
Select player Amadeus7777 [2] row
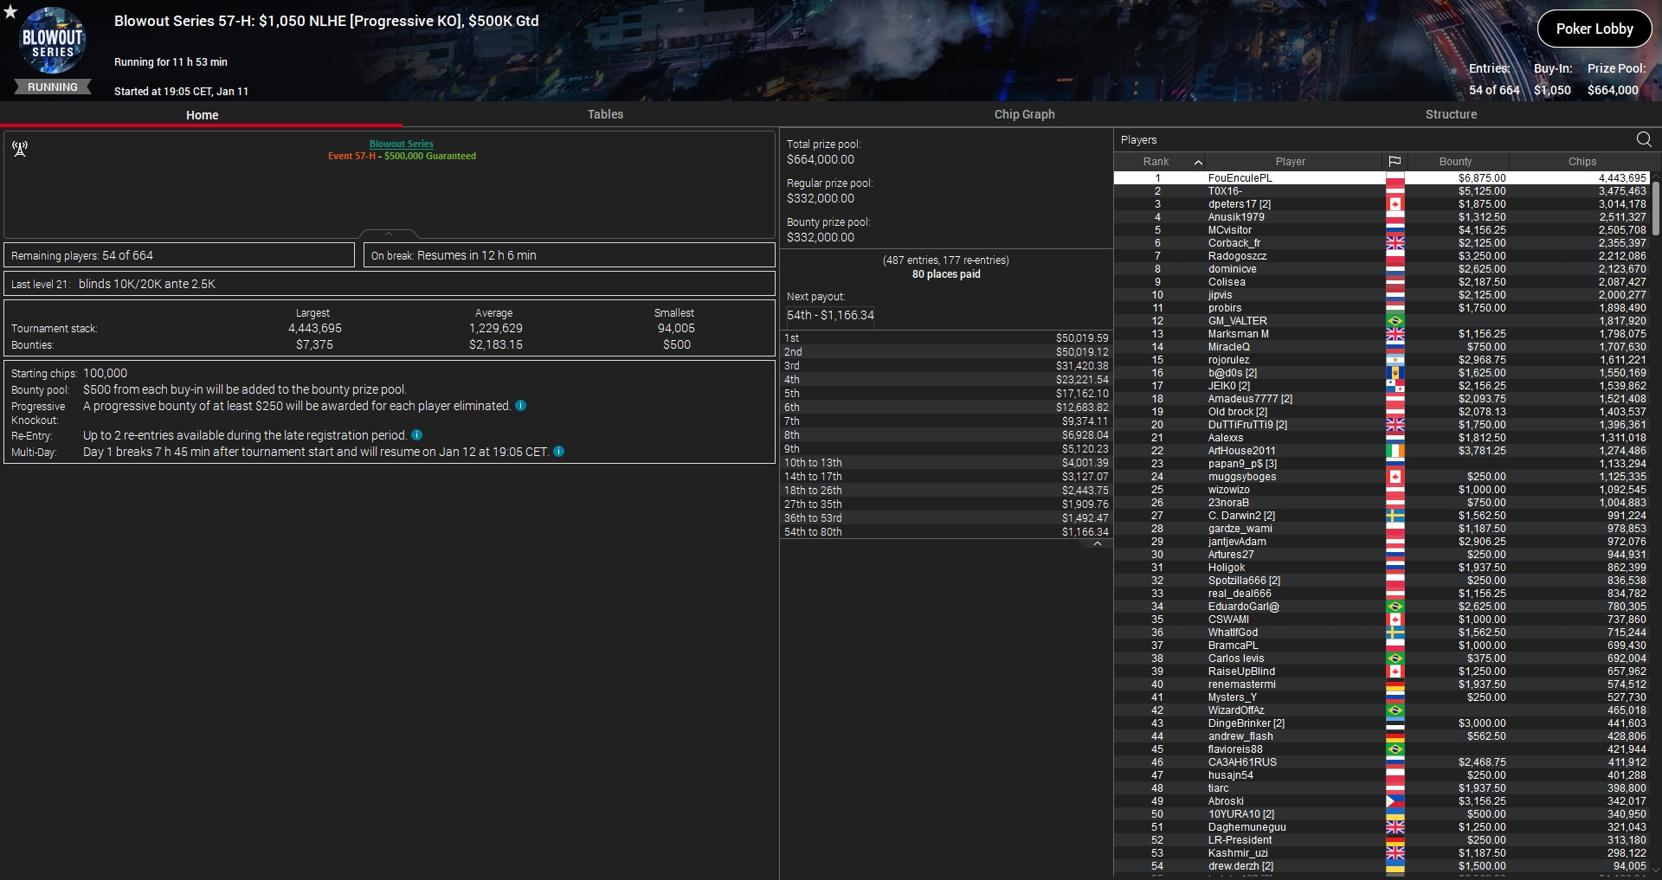point(1382,399)
